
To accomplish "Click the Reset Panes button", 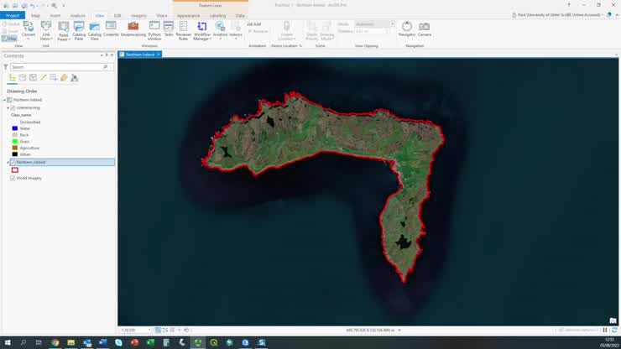I will click(63, 32).
